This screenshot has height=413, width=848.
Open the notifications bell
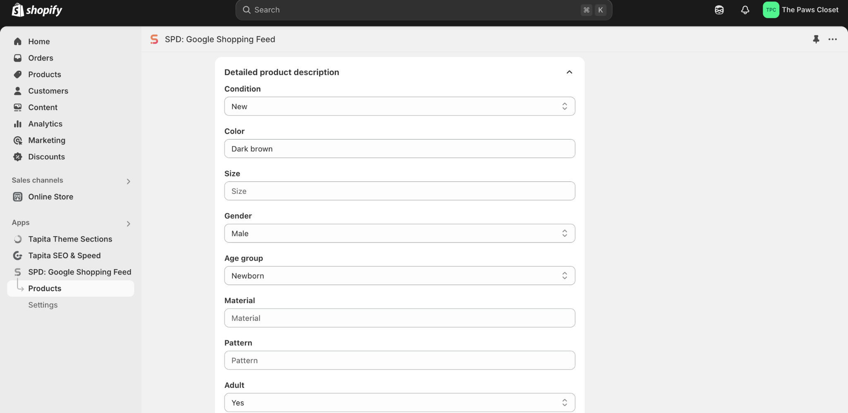click(745, 10)
